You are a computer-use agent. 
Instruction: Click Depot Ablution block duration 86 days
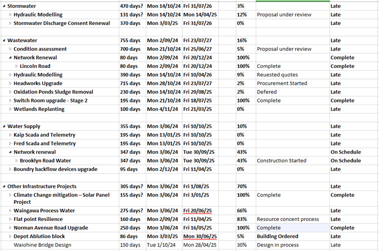[129, 236]
